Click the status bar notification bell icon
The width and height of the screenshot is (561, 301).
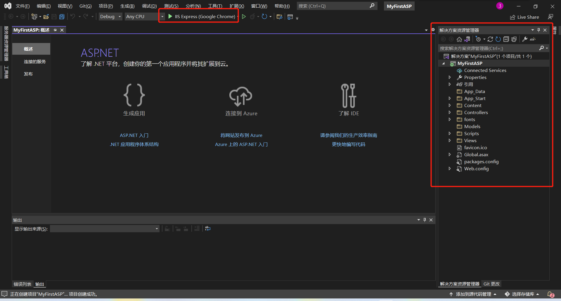(x=550, y=294)
